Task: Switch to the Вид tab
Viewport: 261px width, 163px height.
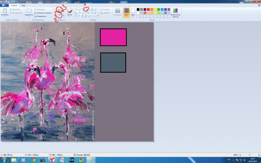Action: pos(23,6)
